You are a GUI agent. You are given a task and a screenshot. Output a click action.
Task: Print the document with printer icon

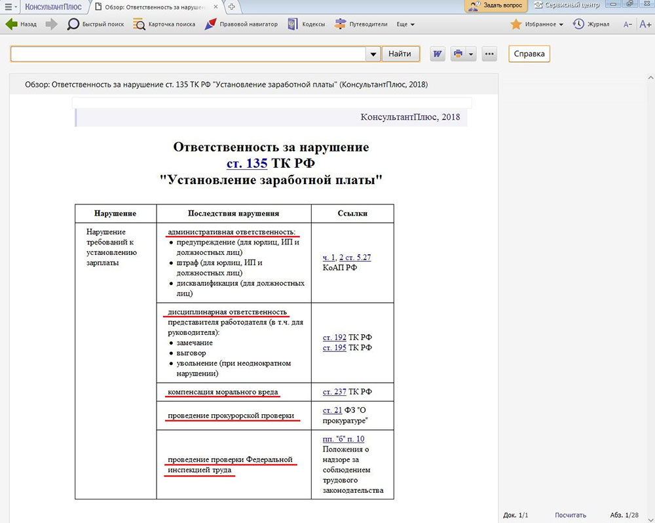458,54
